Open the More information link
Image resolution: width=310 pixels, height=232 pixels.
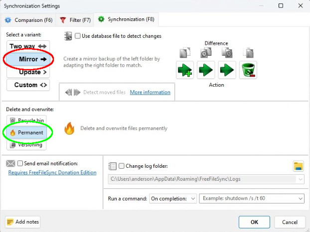point(150,92)
